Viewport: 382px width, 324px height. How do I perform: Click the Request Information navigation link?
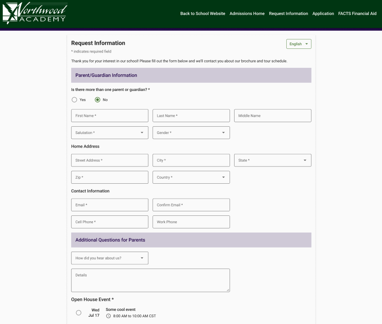click(288, 14)
